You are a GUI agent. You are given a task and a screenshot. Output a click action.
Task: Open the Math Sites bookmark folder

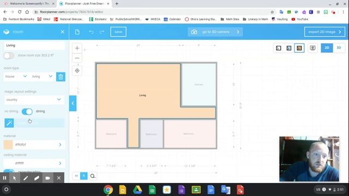tap(230, 20)
